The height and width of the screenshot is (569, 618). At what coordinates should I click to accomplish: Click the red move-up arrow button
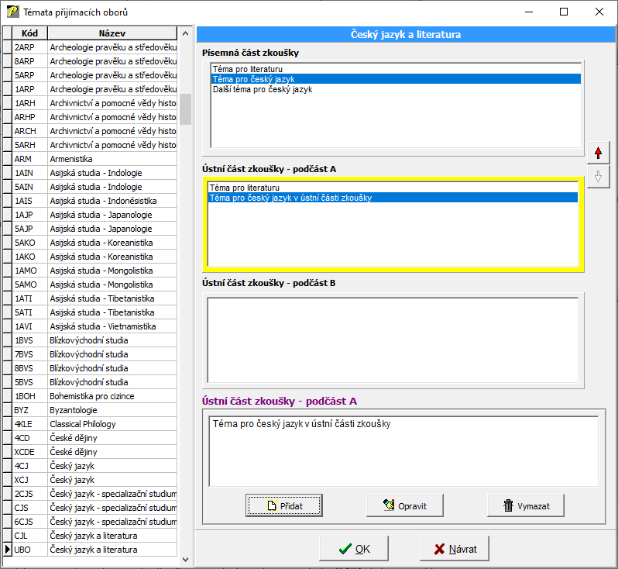[x=597, y=153]
